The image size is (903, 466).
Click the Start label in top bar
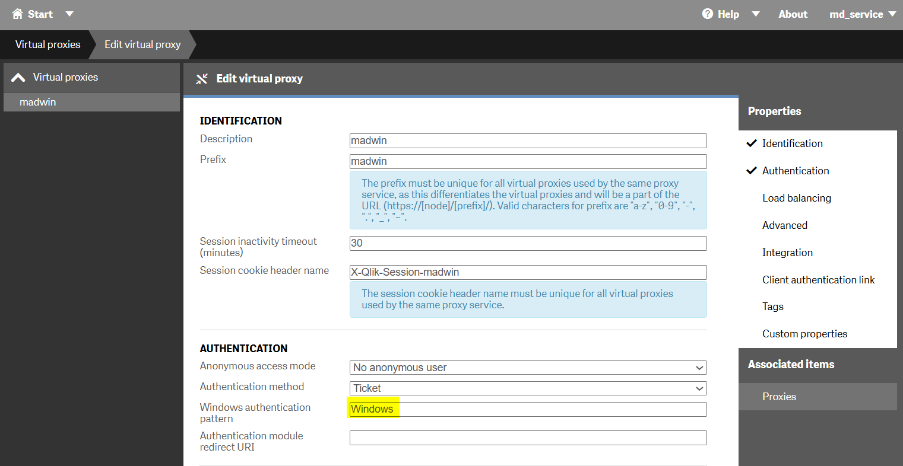point(40,14)
